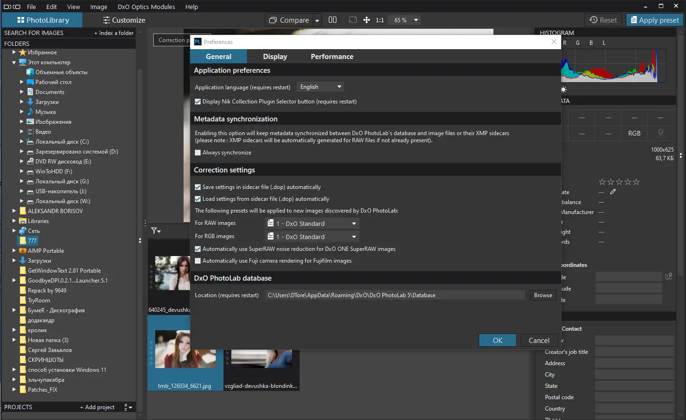Switch to the Performance tab in Preferences
The width and height of the screenshot is (686, 420).
click(332, 57)
